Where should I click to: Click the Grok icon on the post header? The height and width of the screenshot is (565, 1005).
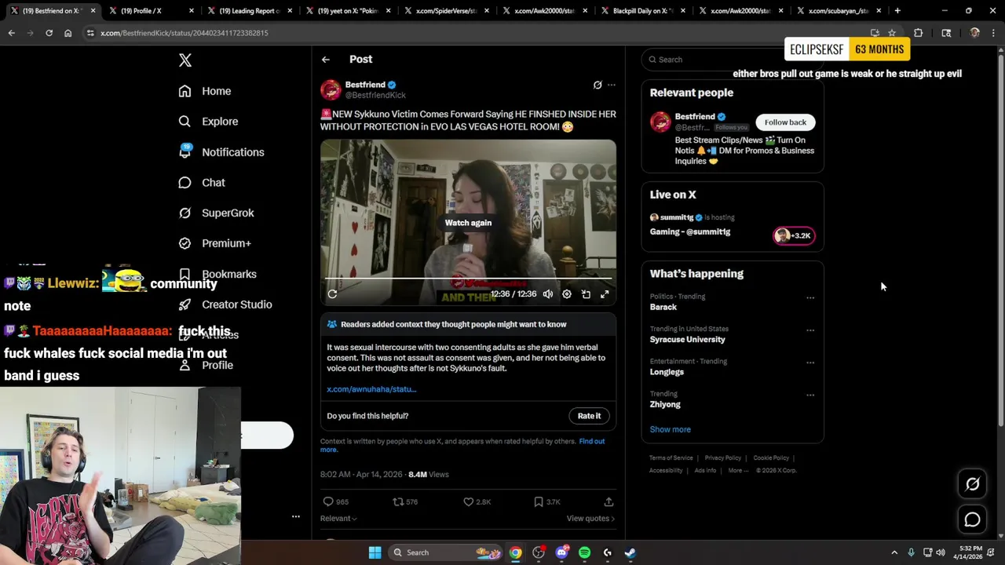(x=598, y=85)
